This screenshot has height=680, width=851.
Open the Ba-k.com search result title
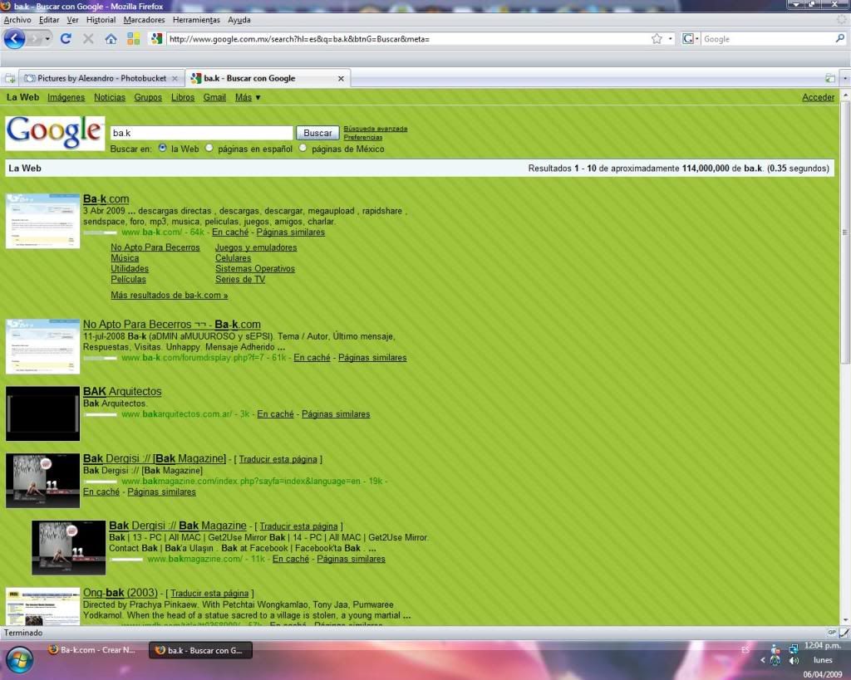106,199
